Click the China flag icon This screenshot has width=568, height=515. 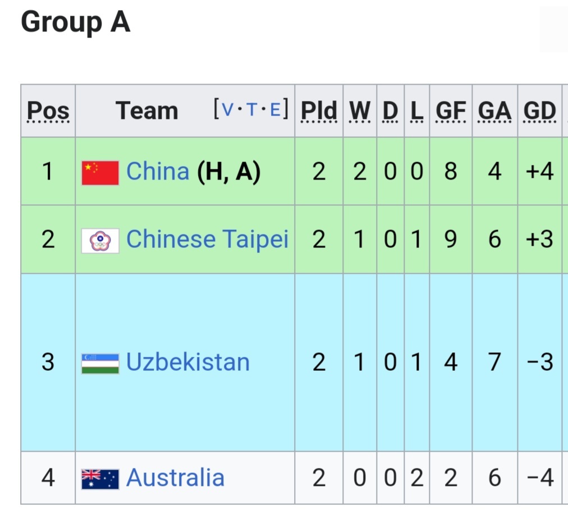click(100, 172)
